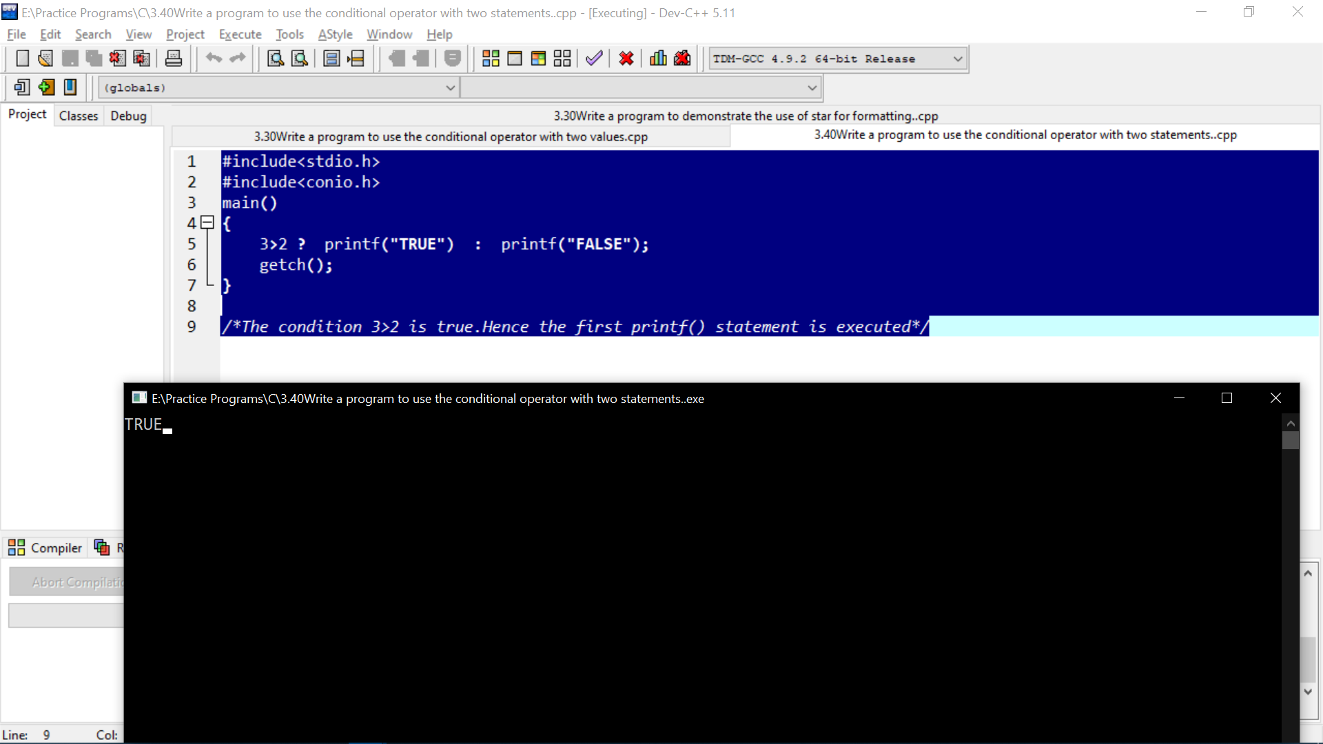Click line 5 conditional expression code
Viewport: 1323px width, 744px height.
coord(453,243)
